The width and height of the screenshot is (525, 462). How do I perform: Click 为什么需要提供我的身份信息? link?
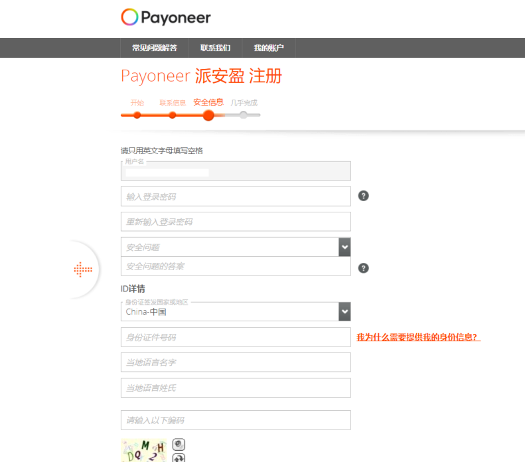418,337
